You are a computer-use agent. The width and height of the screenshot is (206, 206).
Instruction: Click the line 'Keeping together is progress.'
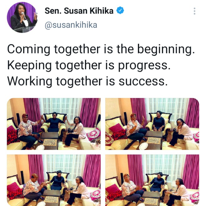click(89, 66)
